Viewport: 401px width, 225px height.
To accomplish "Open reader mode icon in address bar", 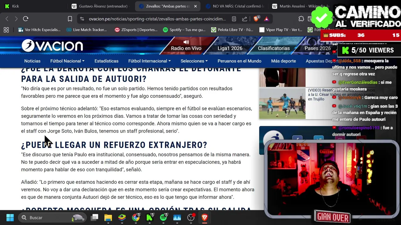I will (234, 19).
